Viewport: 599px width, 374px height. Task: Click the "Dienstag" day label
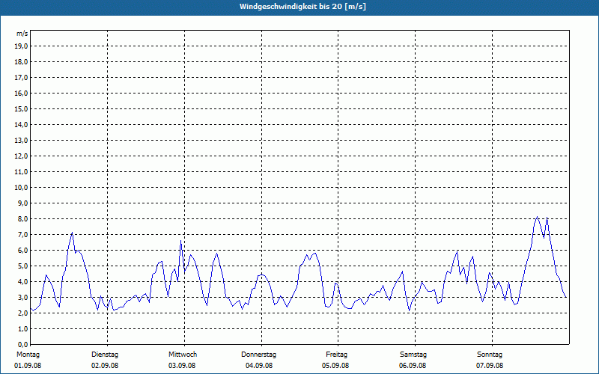[105, 355]
